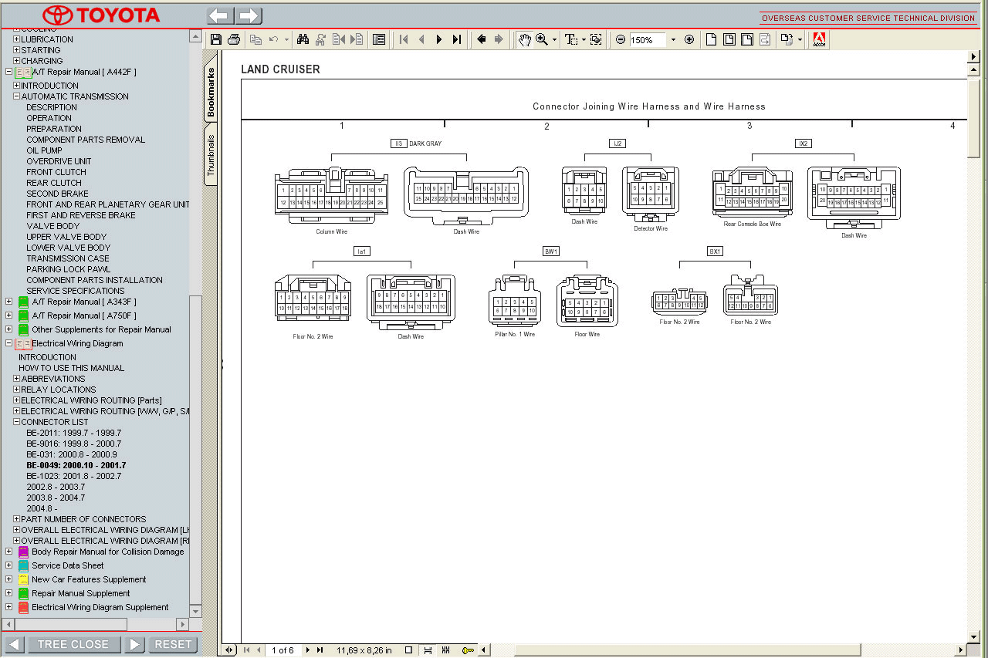
Task: Open Body Repair Manual for Collision Damage
Action: (x=108, y=552)
